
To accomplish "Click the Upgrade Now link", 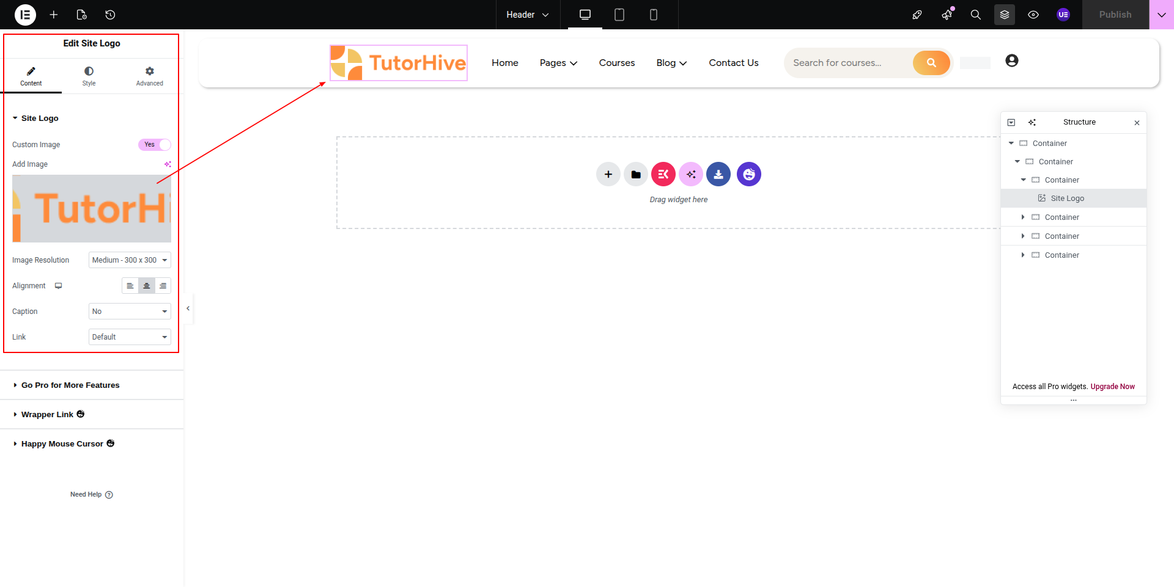I will pos(1112,387).
